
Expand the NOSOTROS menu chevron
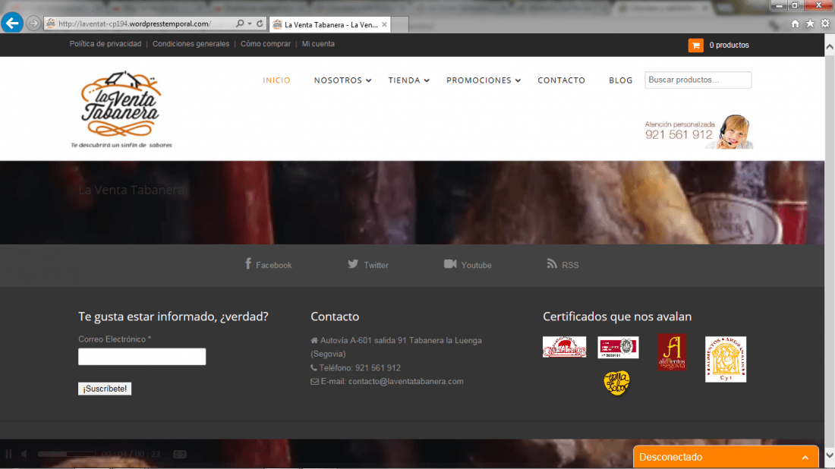click(x=368, y=80)
